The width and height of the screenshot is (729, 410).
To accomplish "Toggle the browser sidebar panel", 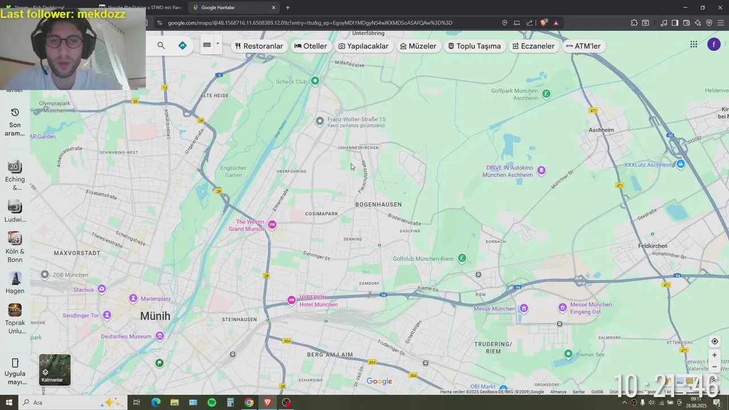I will click(675, 23).
